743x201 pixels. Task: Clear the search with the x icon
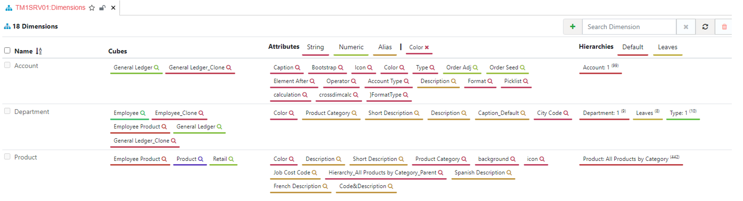click(686, 27)
